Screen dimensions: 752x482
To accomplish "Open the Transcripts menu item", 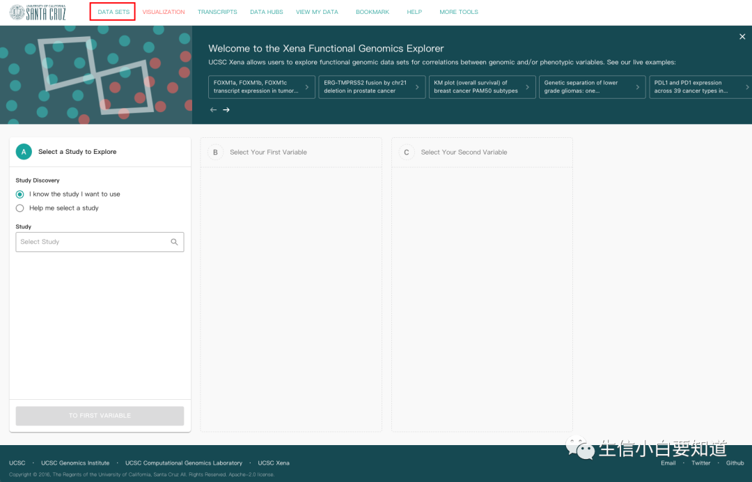I will click(217, 12).
